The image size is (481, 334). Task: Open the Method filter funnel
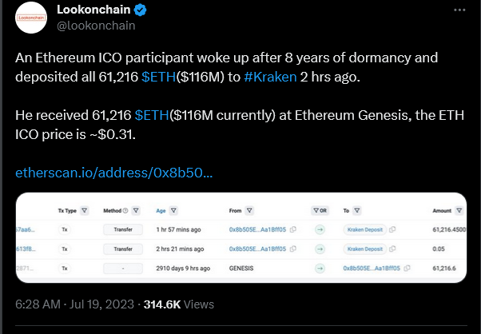tap(136, 211)
